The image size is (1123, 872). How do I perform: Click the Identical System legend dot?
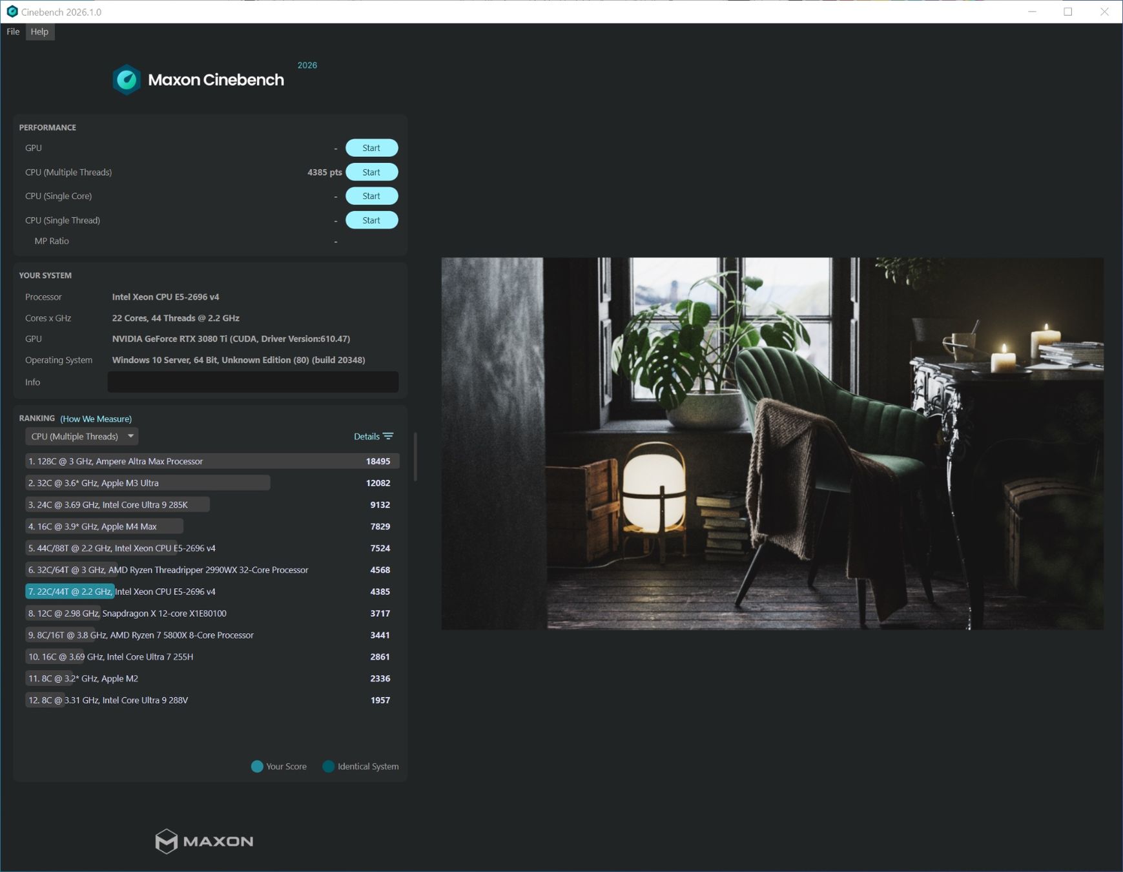[x=328, y=767]
